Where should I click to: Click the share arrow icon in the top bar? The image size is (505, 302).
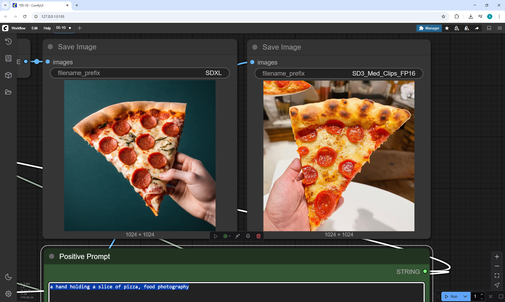(477, 28)
